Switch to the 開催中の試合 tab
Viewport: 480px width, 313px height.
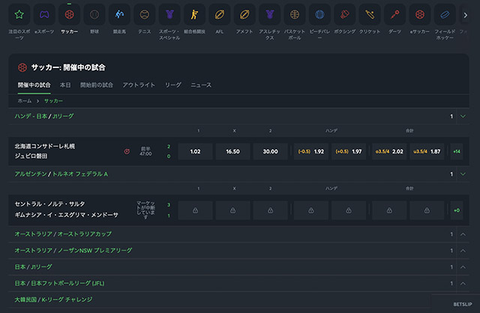point(34,85)
